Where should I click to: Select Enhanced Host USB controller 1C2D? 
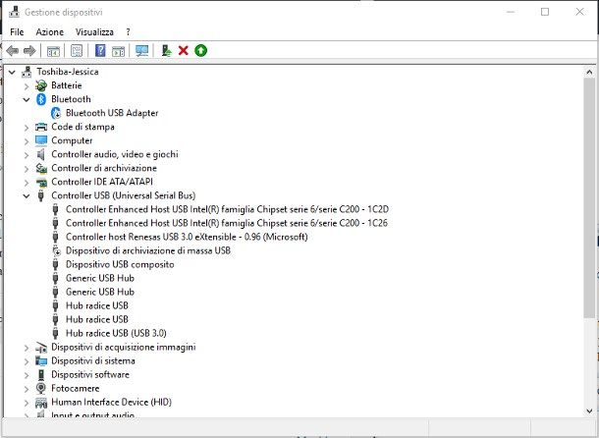[227, 209]
